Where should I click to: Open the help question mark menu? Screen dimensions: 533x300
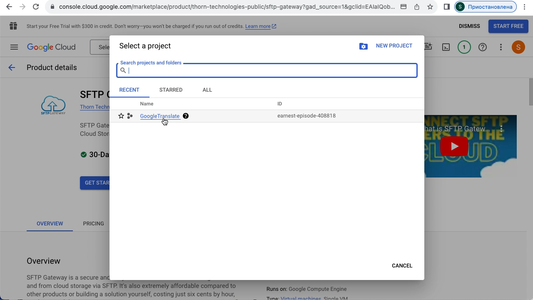tap(482, 47)
